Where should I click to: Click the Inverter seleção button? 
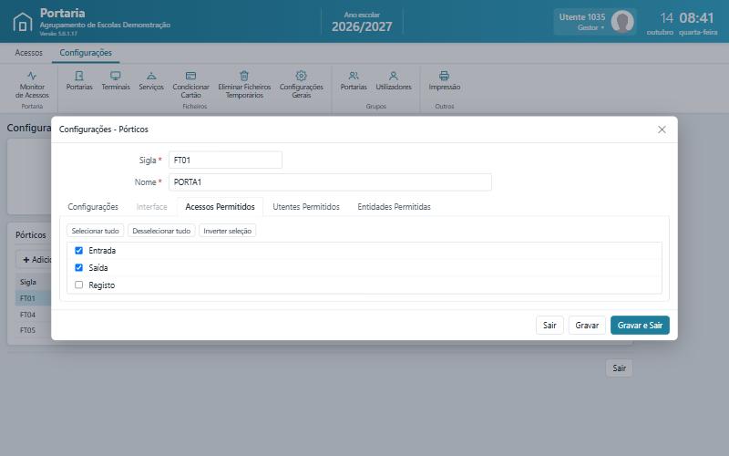(227, 231)
